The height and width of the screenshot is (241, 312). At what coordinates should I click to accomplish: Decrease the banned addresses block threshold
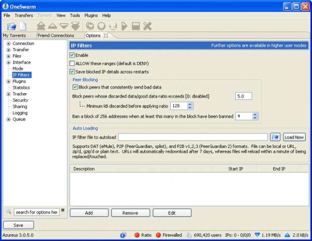tap(255, 118)
